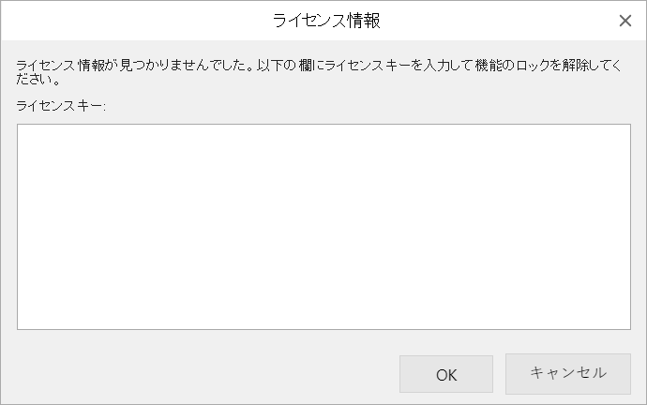Activate the empty license key input box

323,227
